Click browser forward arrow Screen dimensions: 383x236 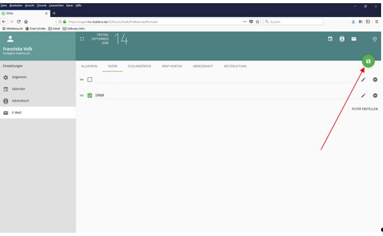[x=11, y=21]
